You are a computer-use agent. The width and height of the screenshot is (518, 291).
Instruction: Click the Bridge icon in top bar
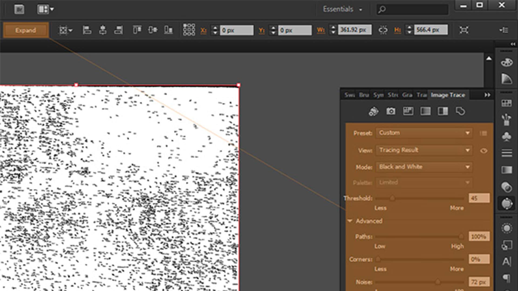tap(19, 9)
